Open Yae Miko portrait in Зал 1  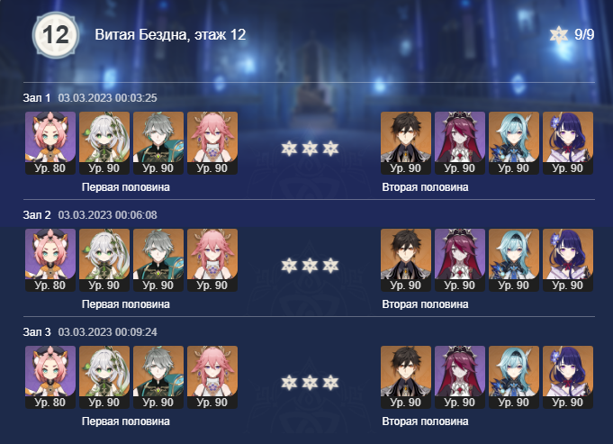click(x=212, y=143)
